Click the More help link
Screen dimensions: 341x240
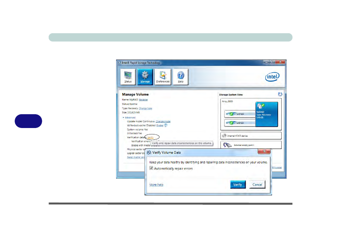tap(156, 185)
